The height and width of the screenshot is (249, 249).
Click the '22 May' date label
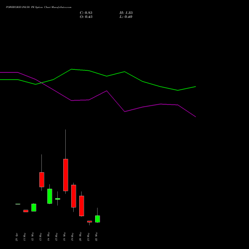click(96, 237)
